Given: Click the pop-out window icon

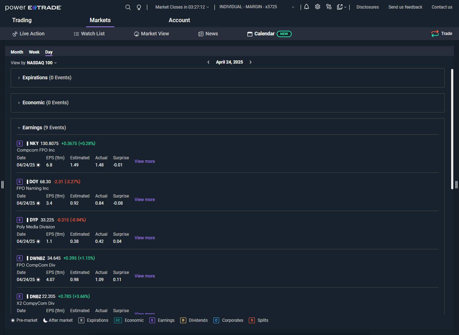Looking at the screenshot, I should point(340,7).
